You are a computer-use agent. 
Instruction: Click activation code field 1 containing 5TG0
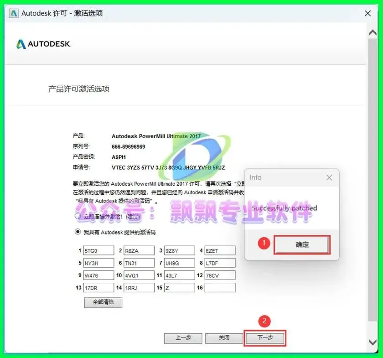pos(98,250)
